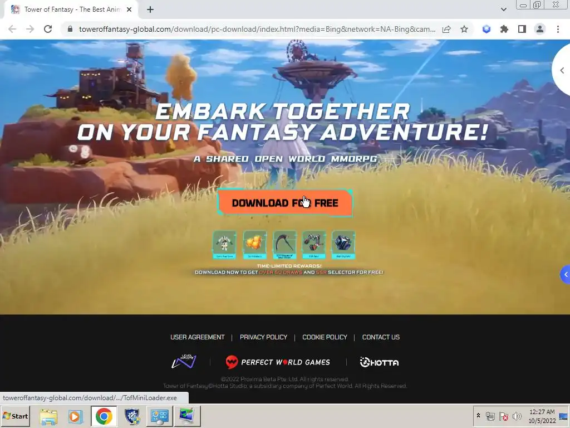This screenshot has width=570, height=428.
Task: Click the Level Infinite logo
Action: pos(184,361)
